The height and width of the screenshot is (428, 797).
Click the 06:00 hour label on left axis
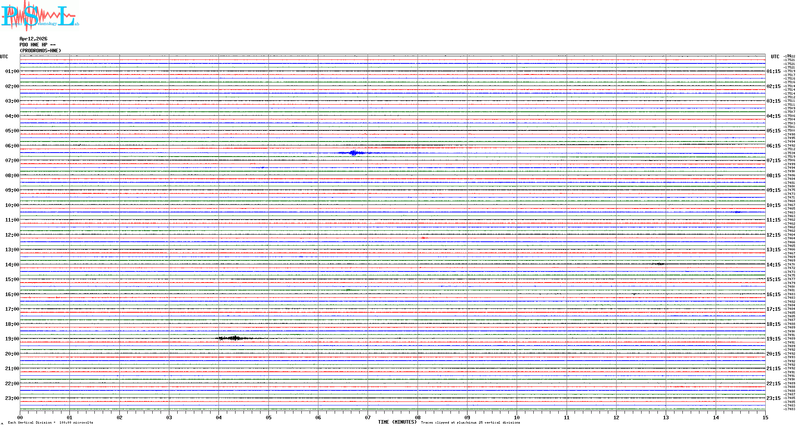[x=12, y=146]
